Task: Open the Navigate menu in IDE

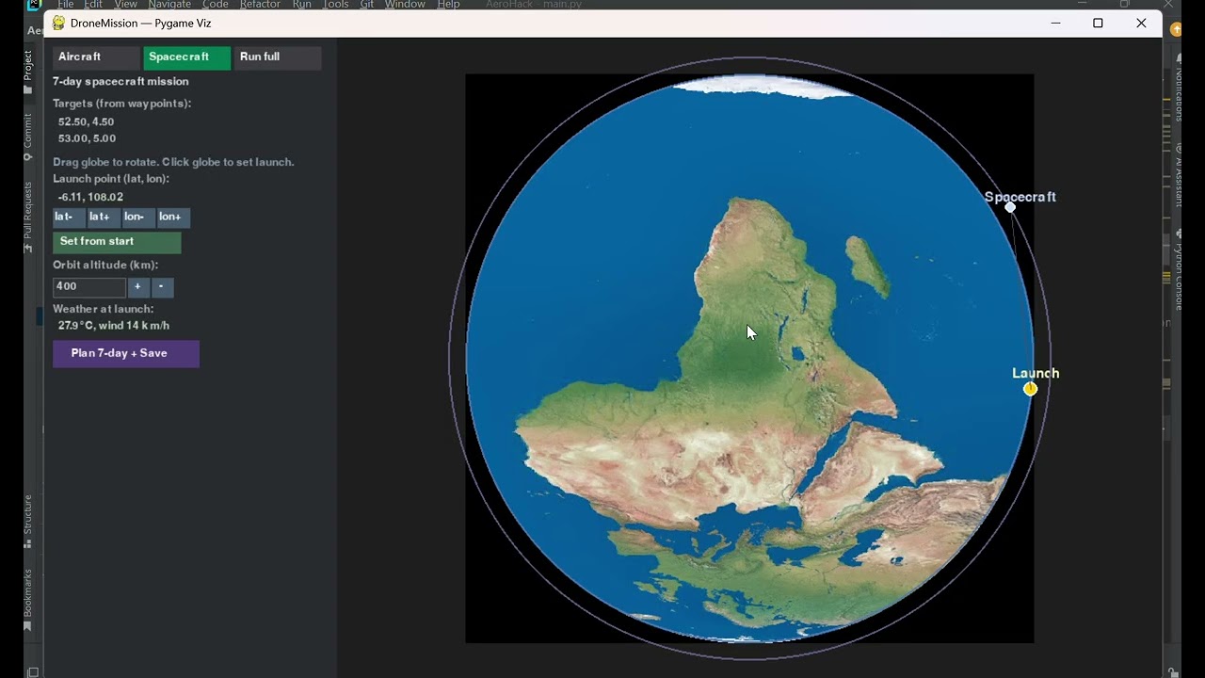Action: (169, 5)
